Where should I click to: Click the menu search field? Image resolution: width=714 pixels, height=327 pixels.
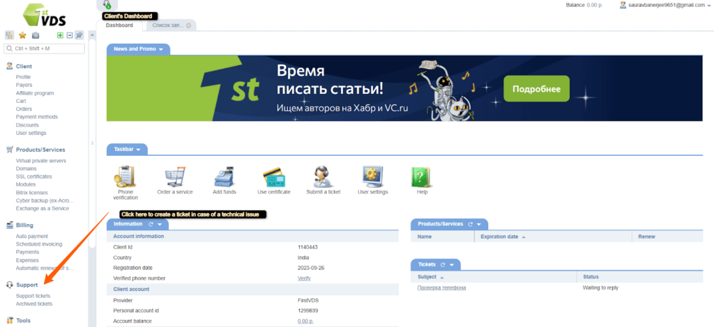pyautogui.click(x=44, y=49)
